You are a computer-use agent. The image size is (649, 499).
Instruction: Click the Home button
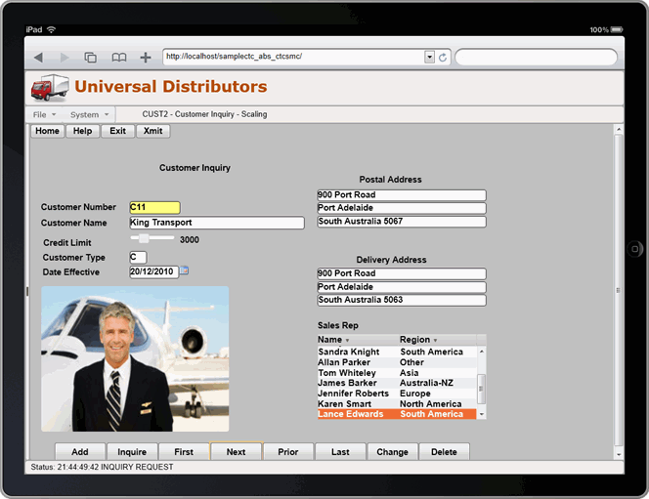pyautogui.click(x=47, y=131)
